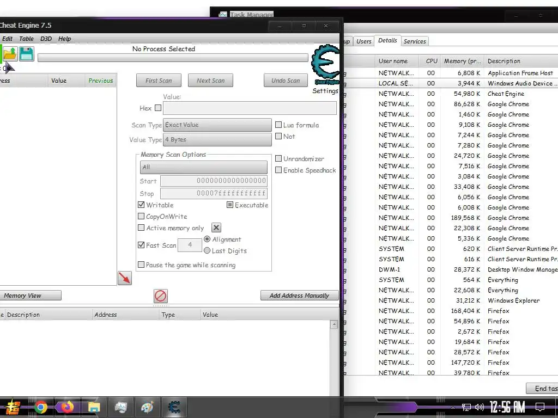
Task: Open Paint palette taskbar icon
Action: coord(147,407)
